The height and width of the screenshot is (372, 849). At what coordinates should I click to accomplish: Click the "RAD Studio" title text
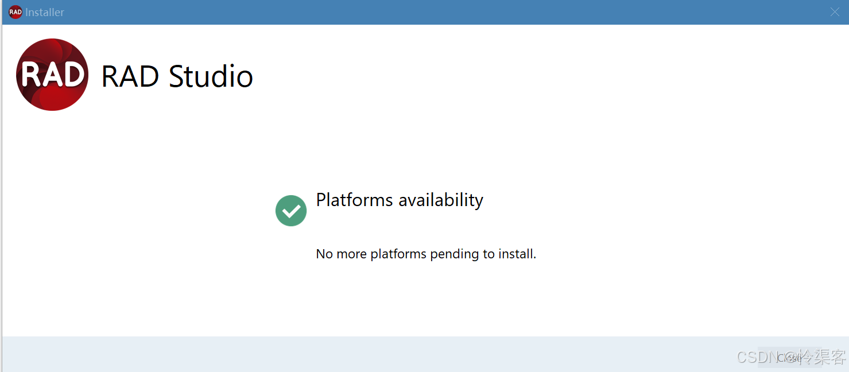(177, 76)
